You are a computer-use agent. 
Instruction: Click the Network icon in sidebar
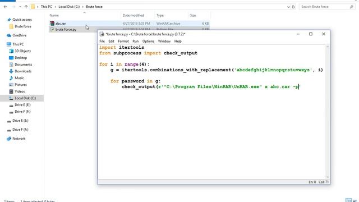tap(9, 139)
